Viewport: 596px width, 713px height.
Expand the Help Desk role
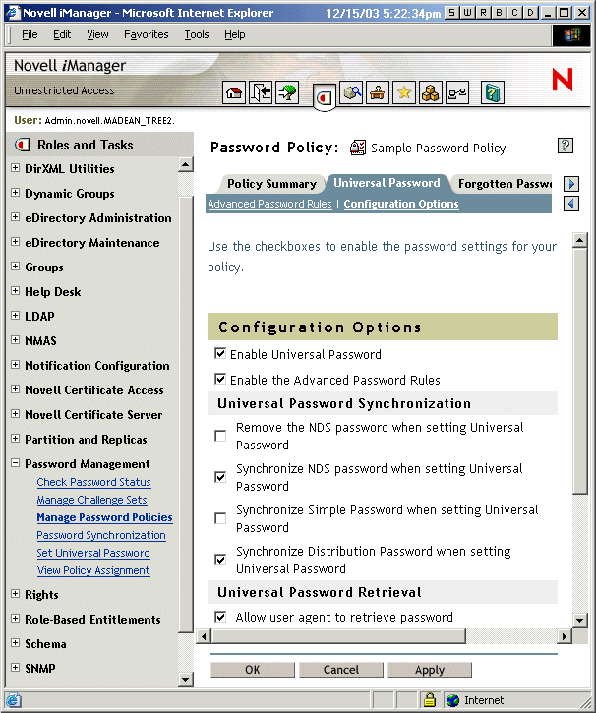15,291
